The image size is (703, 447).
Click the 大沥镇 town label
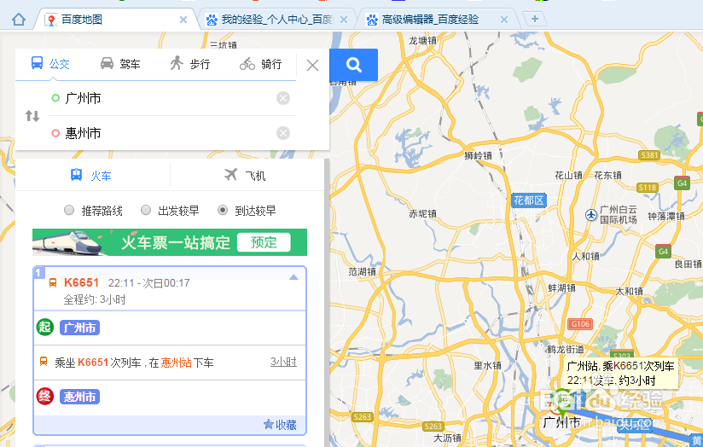coord(447,438)
